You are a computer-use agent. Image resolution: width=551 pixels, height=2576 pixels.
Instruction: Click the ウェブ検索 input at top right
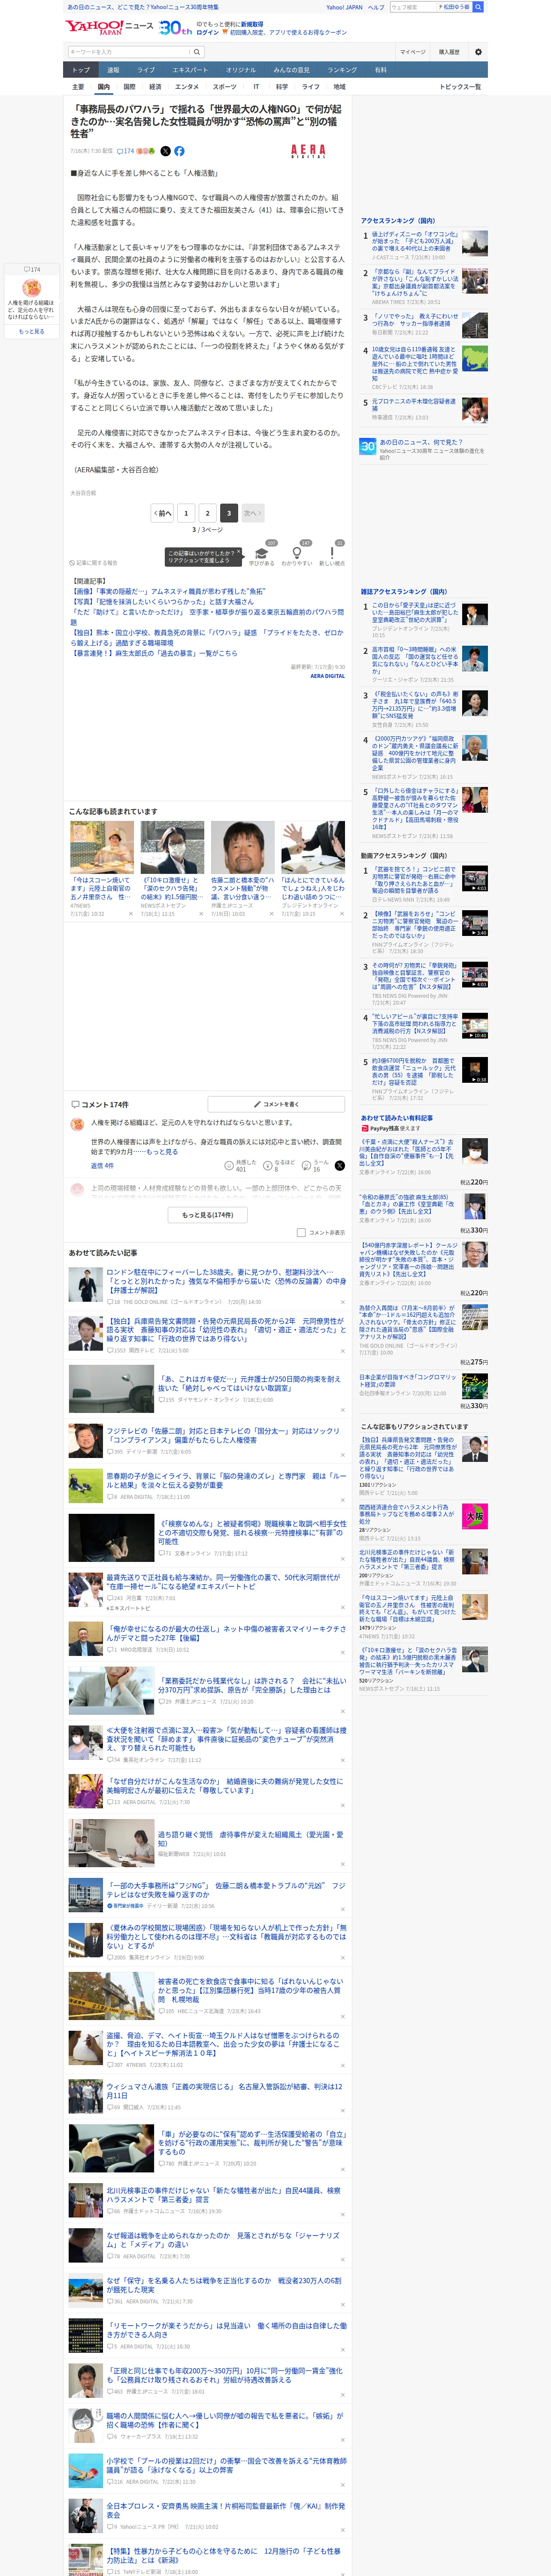click(x=412, y=7)
